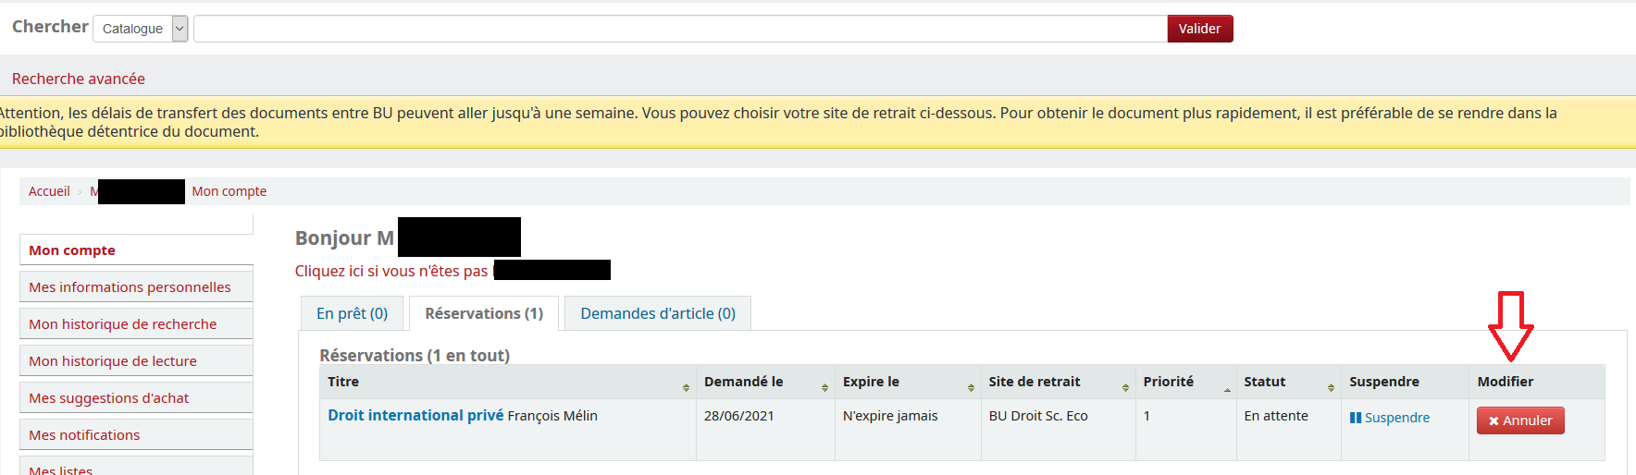Image resolution: width=1636 pixels, height=475 pixels.
Task: Open Mon historique de recherche
Action: pos(122,324)
